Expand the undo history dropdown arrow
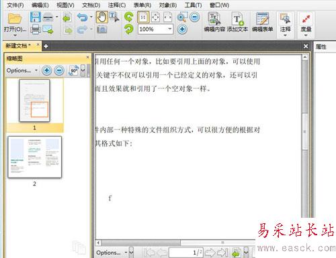Screen dimensions: 336x258 [91, 17]
